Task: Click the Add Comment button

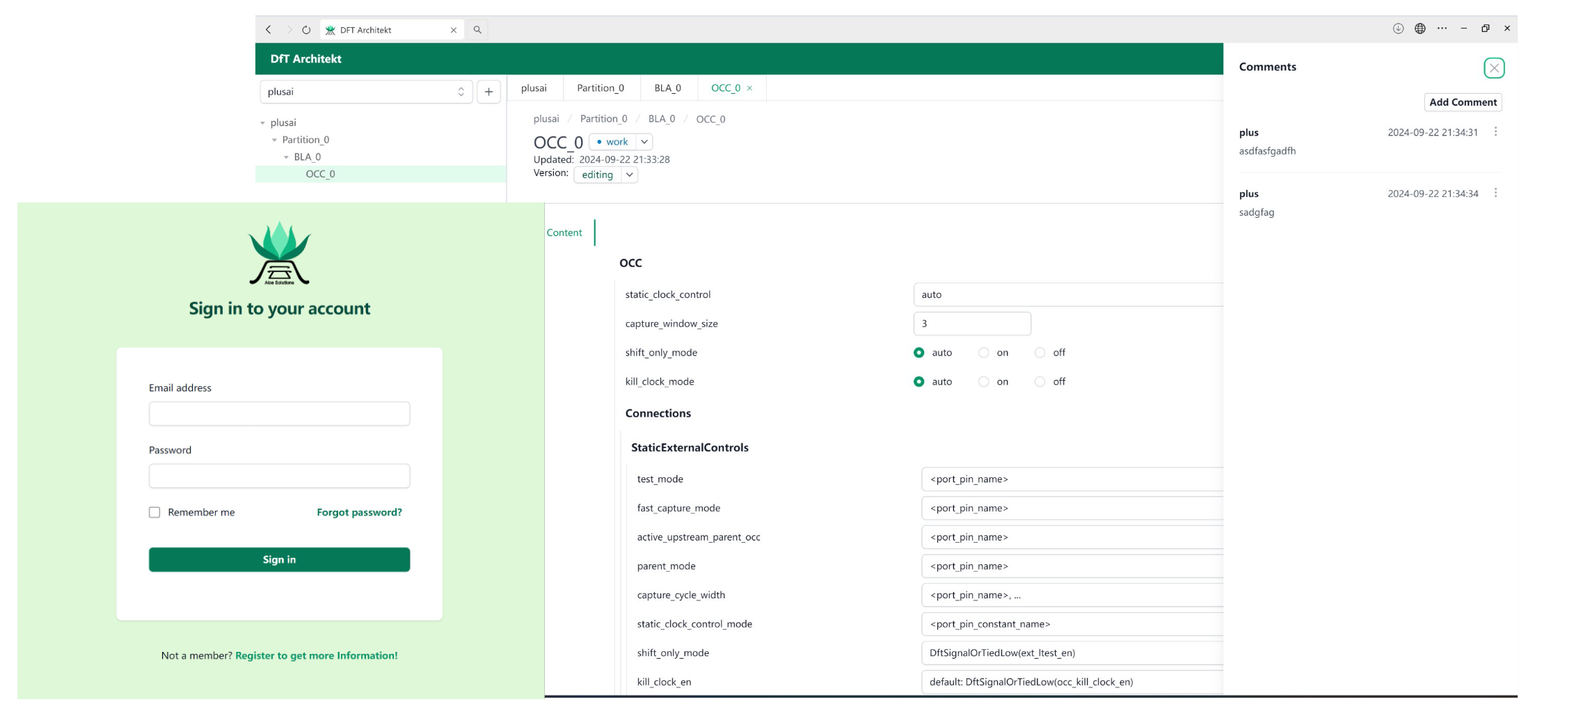Action: pyautogui.click(x=1463, y=102)
